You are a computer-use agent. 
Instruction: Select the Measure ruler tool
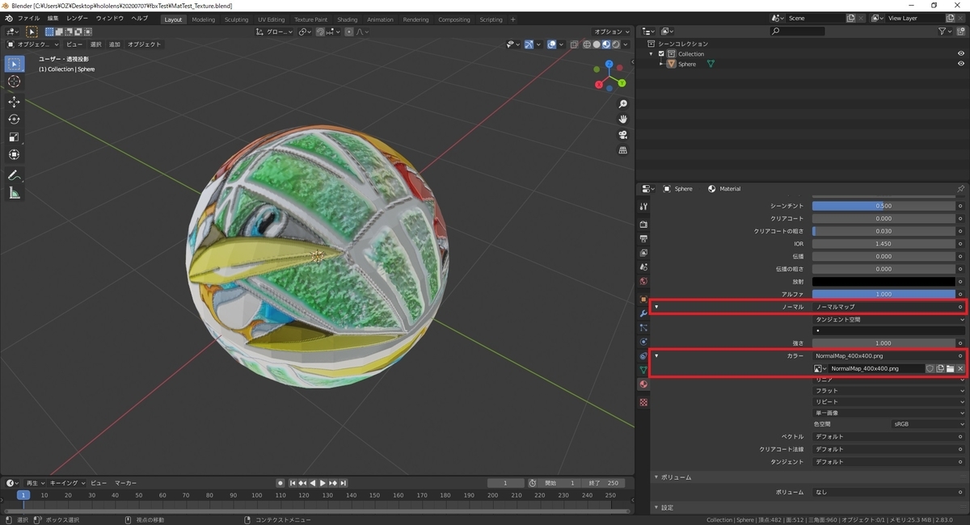tap(15, 193)
